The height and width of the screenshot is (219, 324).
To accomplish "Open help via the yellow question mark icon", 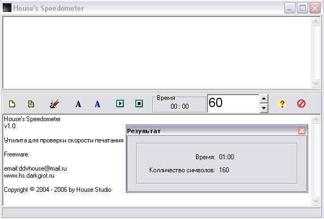I will [x=282, y=104].
